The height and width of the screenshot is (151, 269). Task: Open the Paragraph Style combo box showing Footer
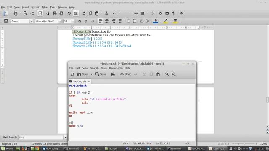pyautogui.click(x=31, y=21)
